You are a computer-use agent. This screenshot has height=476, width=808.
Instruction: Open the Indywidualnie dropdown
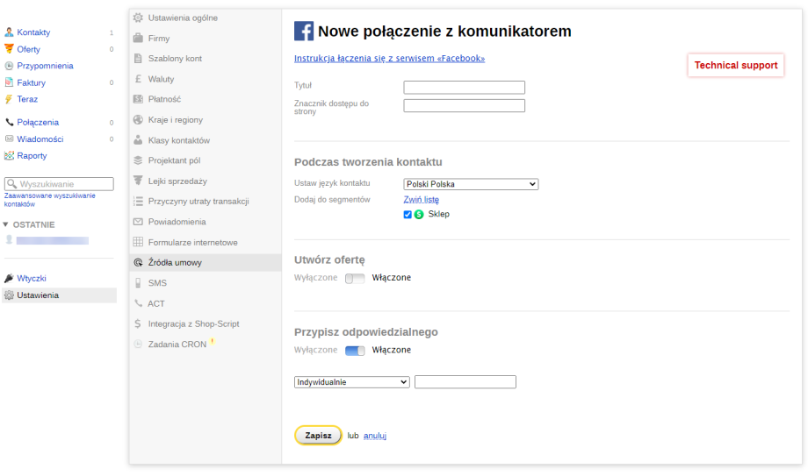pos(352,382)
